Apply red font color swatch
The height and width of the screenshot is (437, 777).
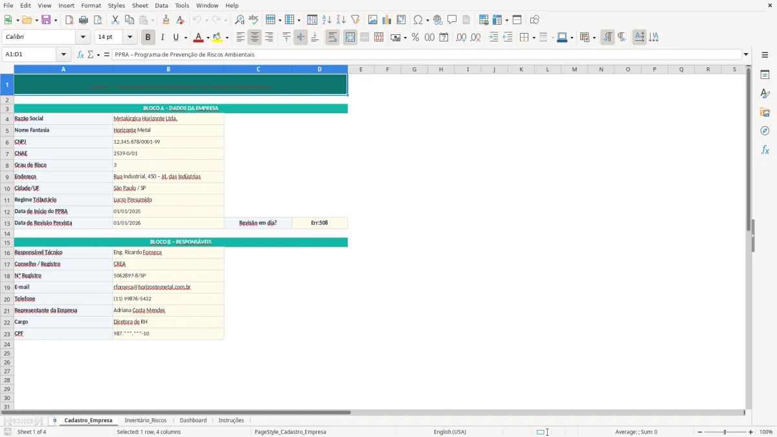198,38
